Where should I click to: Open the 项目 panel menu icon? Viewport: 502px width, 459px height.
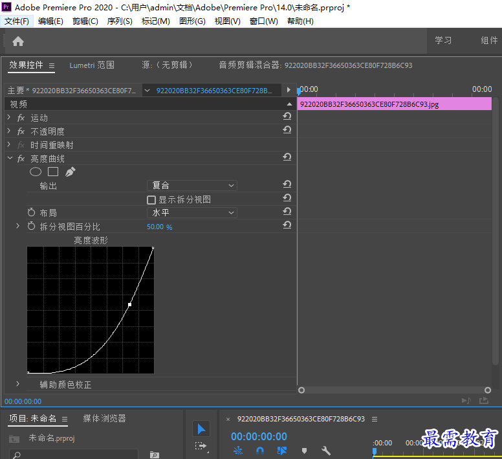[x=65, y=419]
